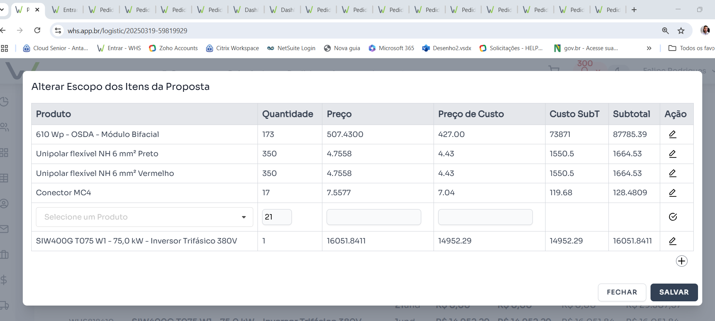
Task: Reload the current page
Action: [37, 30]
